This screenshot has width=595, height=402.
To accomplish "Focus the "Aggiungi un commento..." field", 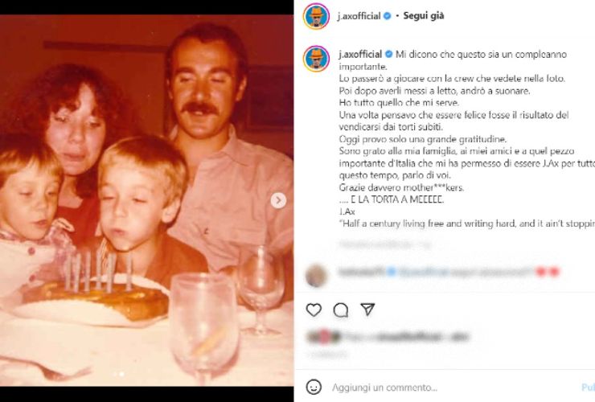I will pos(385,388).
